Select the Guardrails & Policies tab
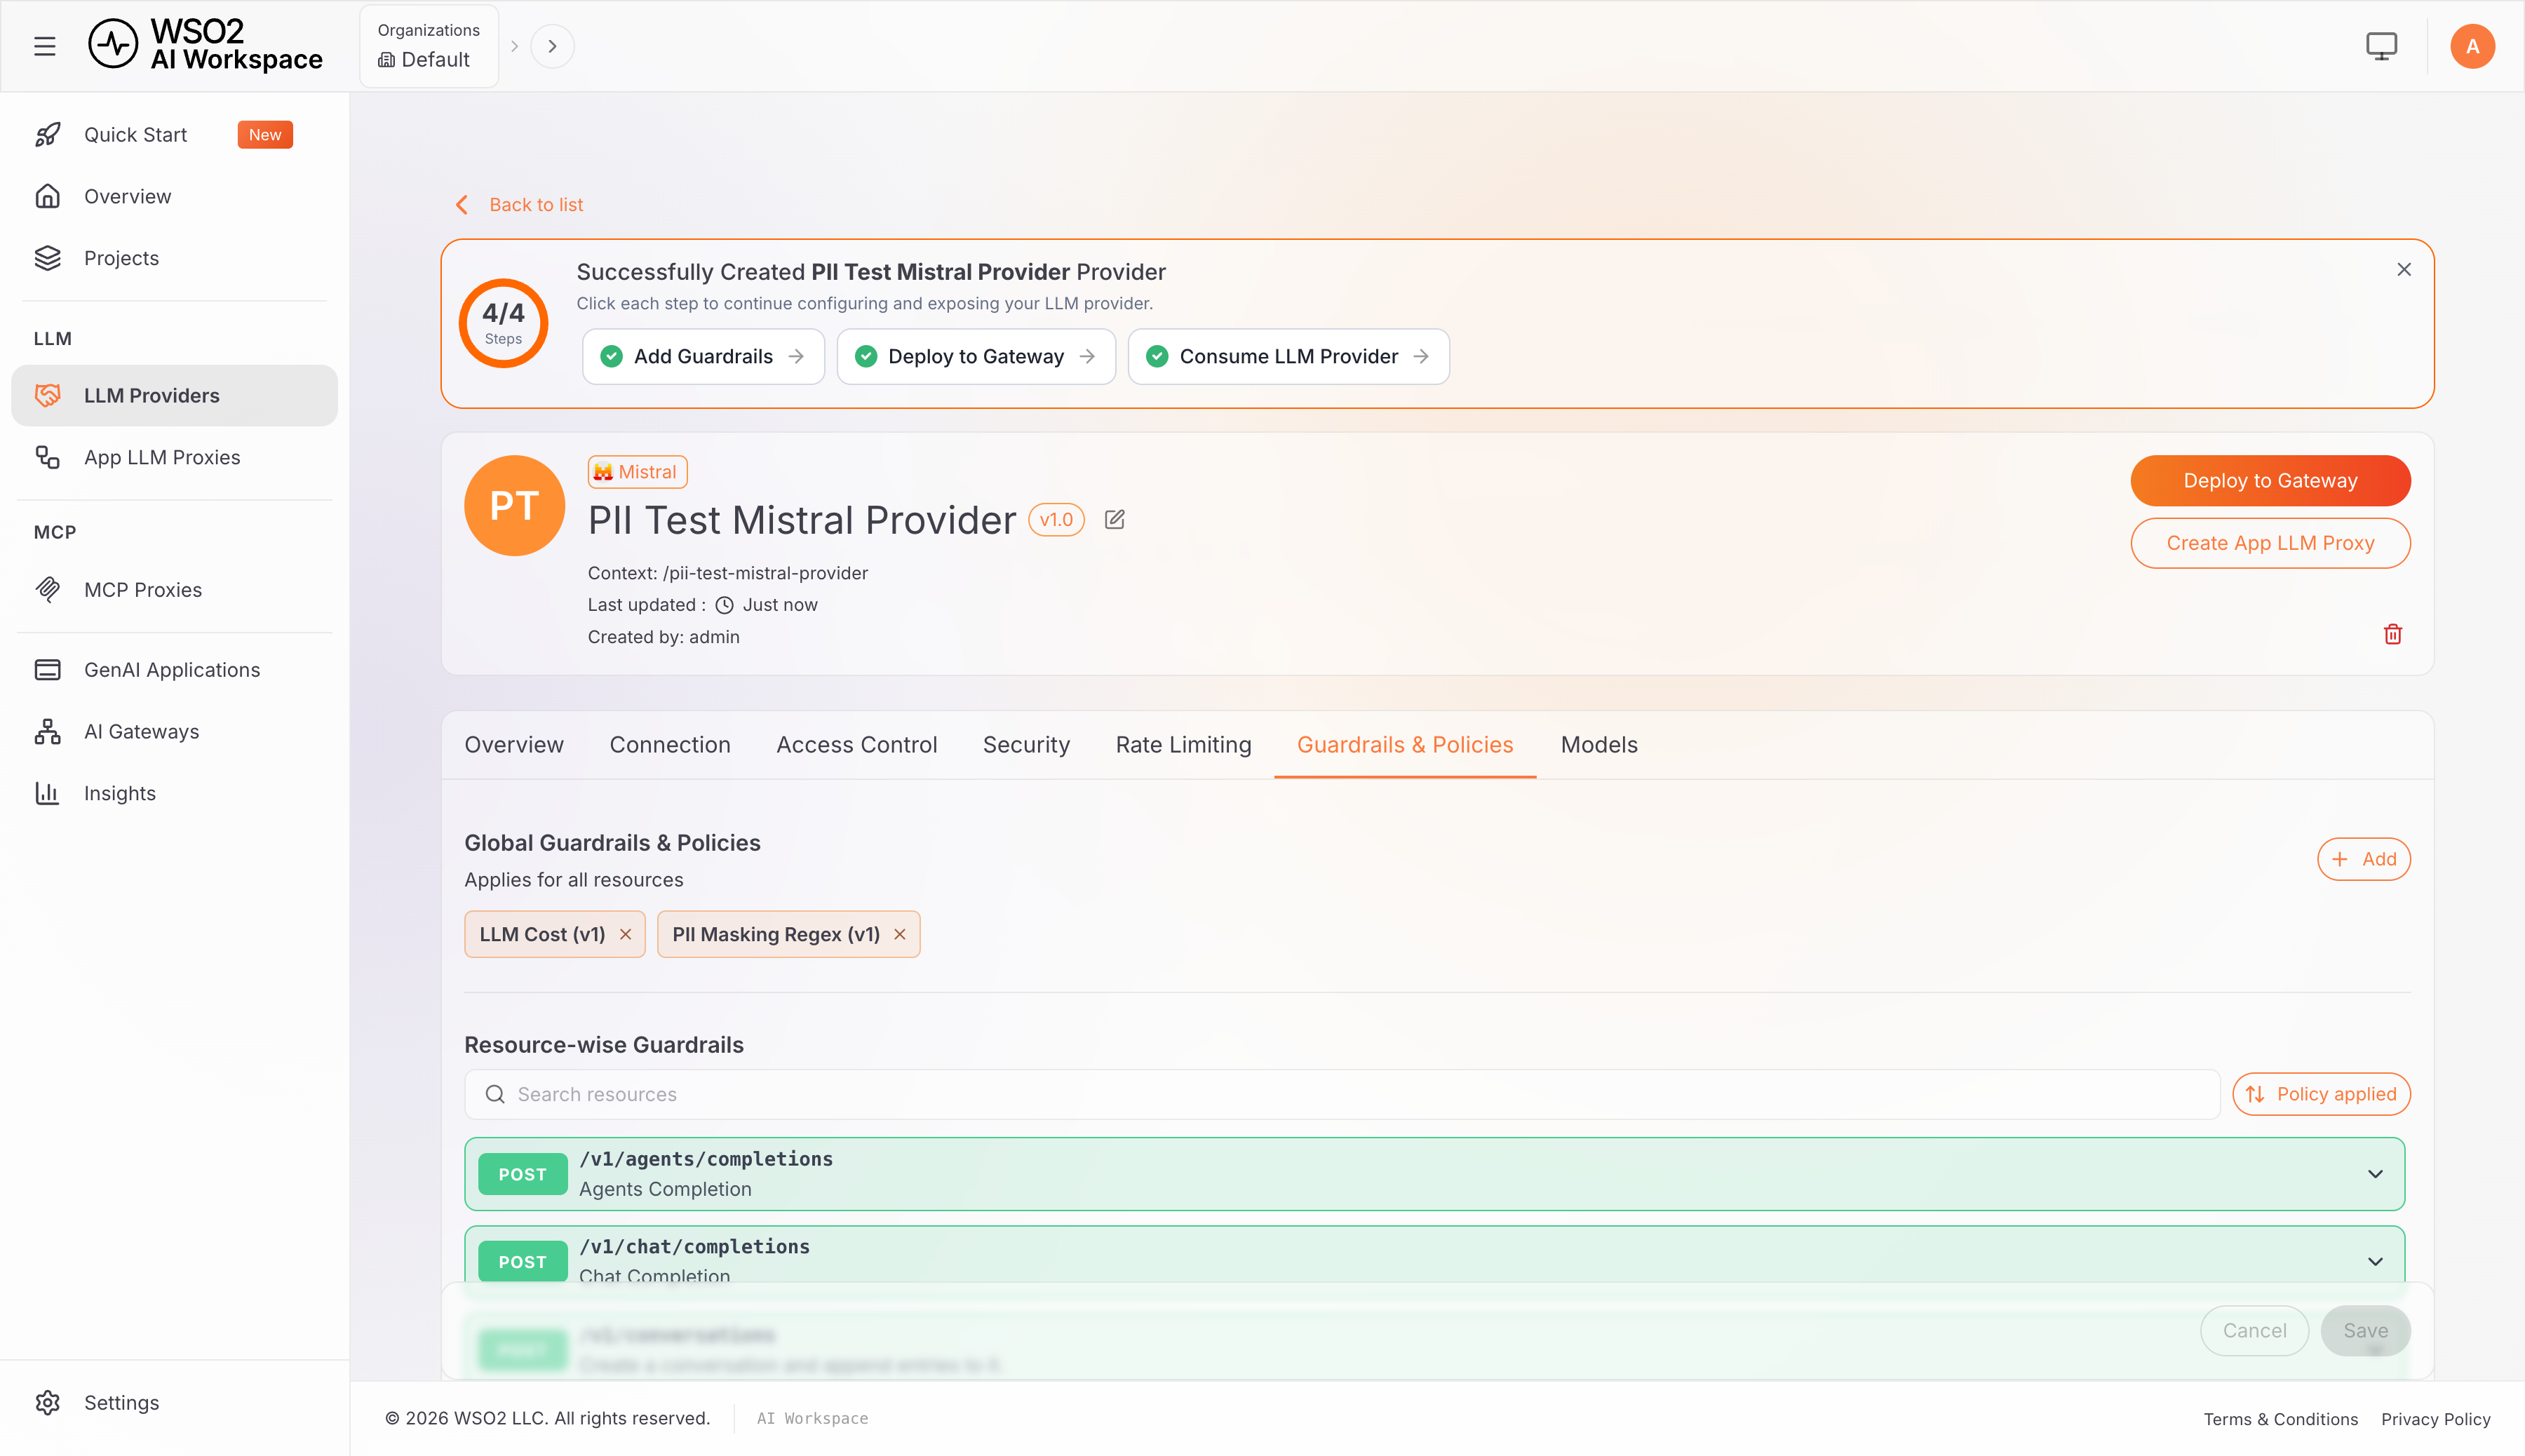 [x=1405, y=745]
